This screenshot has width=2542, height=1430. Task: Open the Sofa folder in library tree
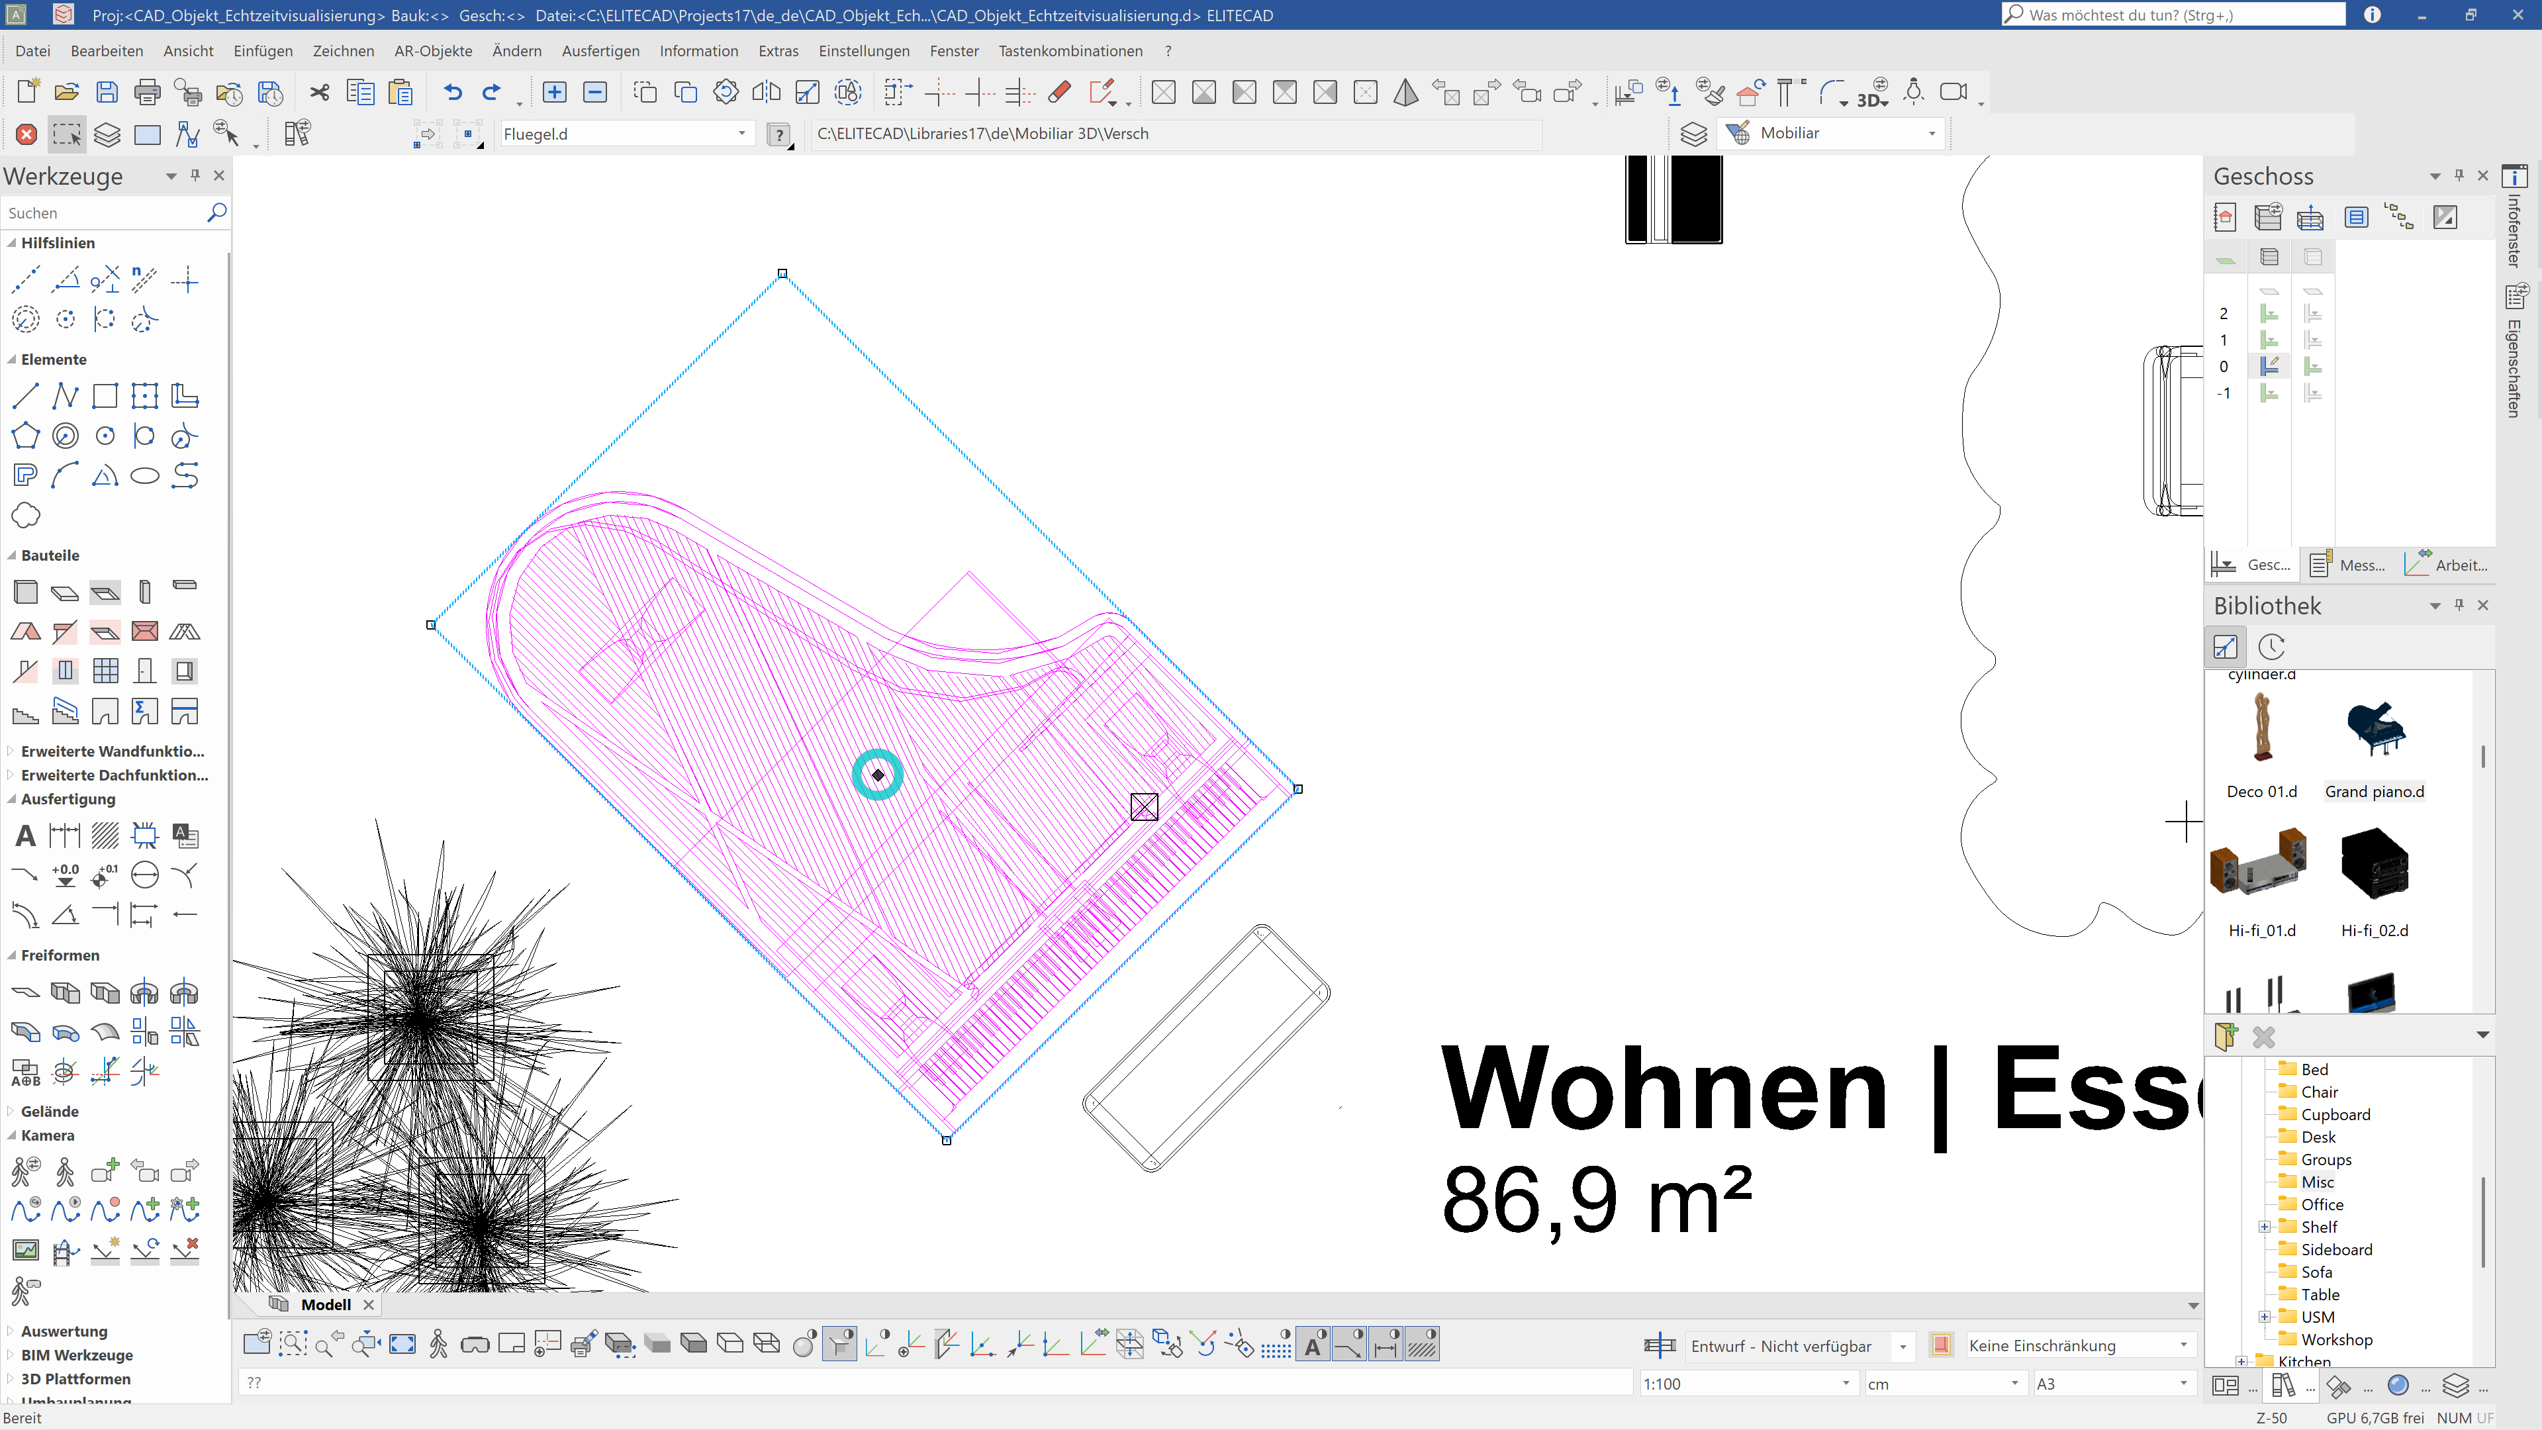click(2316, 1272)
